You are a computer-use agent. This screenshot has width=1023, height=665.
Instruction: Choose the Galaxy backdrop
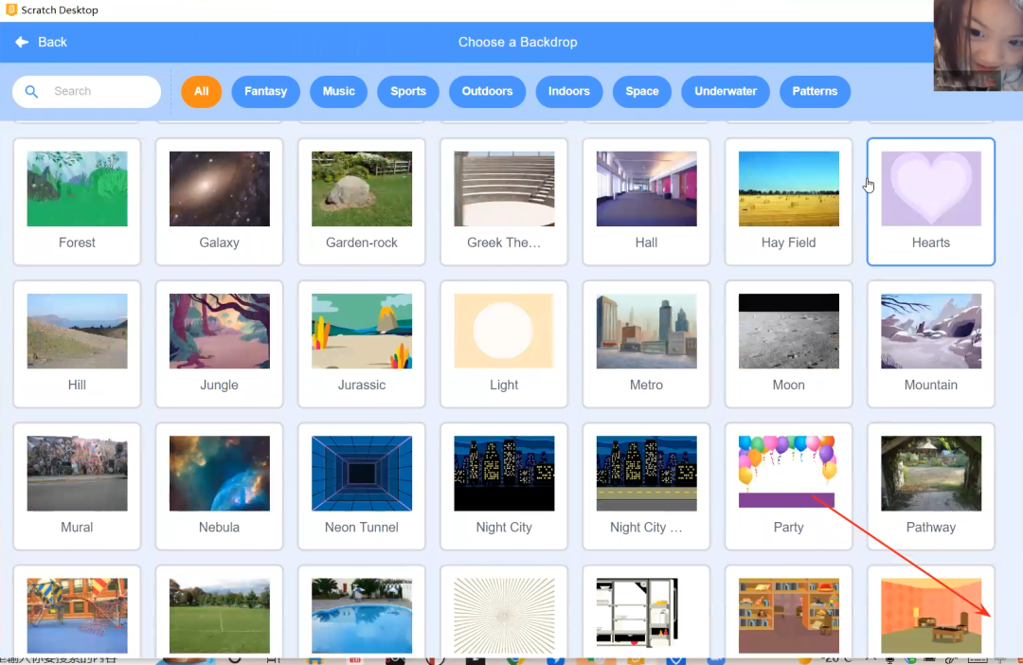coord(219,202)
